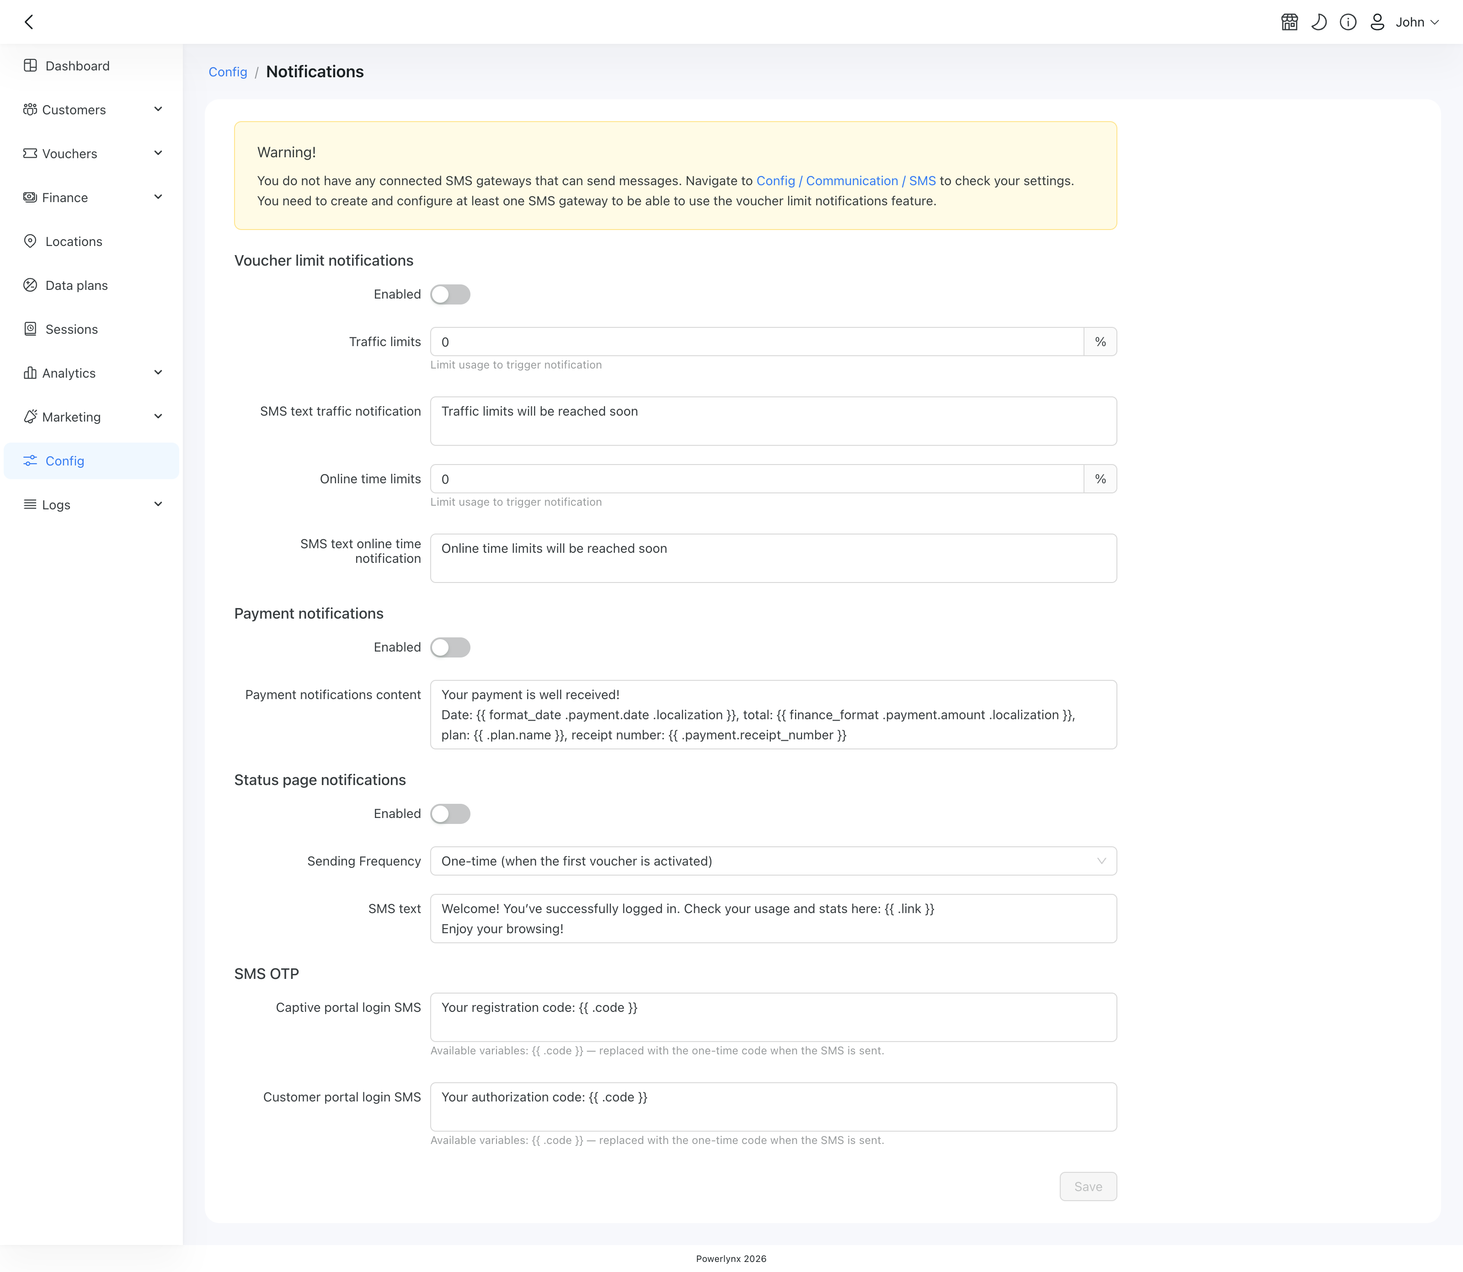Screen dimensions: 1463x1272
Task: Enable Status page notifications toggle
Action: (450, 813)
